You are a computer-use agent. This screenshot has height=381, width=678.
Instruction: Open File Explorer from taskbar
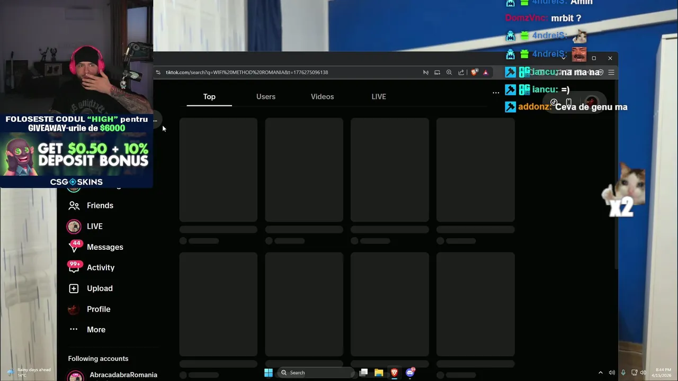tap(379, 373)
